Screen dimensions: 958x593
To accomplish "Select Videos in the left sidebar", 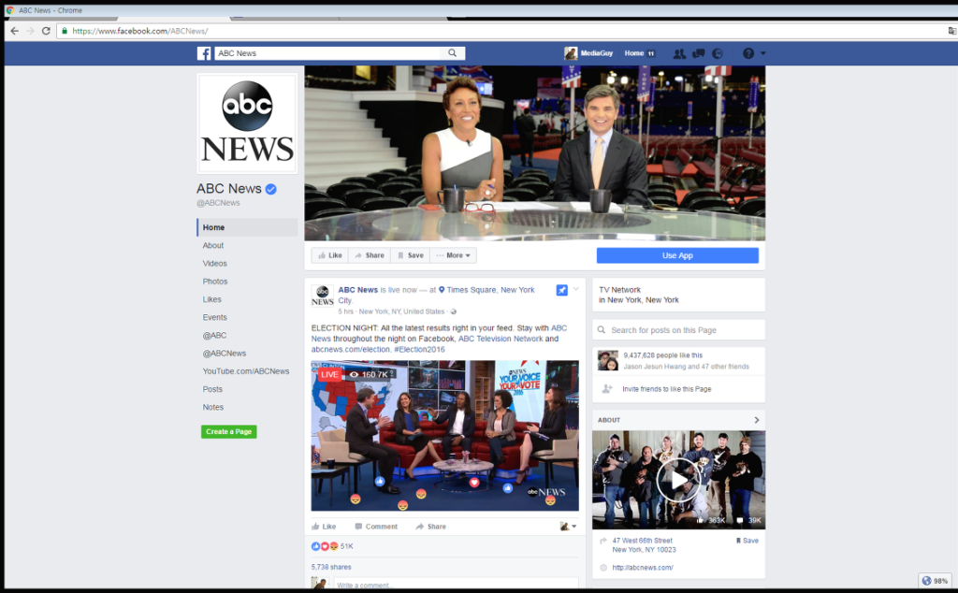I will (215, 263).
